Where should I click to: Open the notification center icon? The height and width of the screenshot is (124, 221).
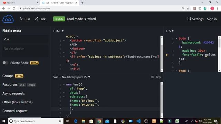pos(216,121)
